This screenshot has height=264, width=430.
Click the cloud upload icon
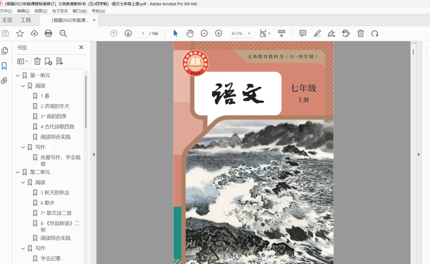click(x=34, y=33)
